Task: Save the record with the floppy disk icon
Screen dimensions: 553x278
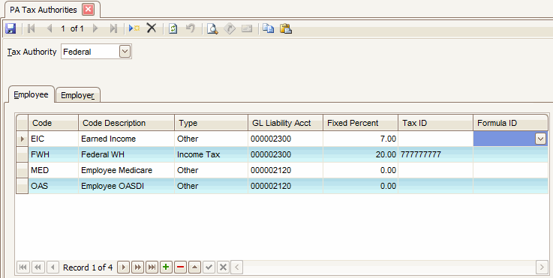Action: (x=11, y=28)
